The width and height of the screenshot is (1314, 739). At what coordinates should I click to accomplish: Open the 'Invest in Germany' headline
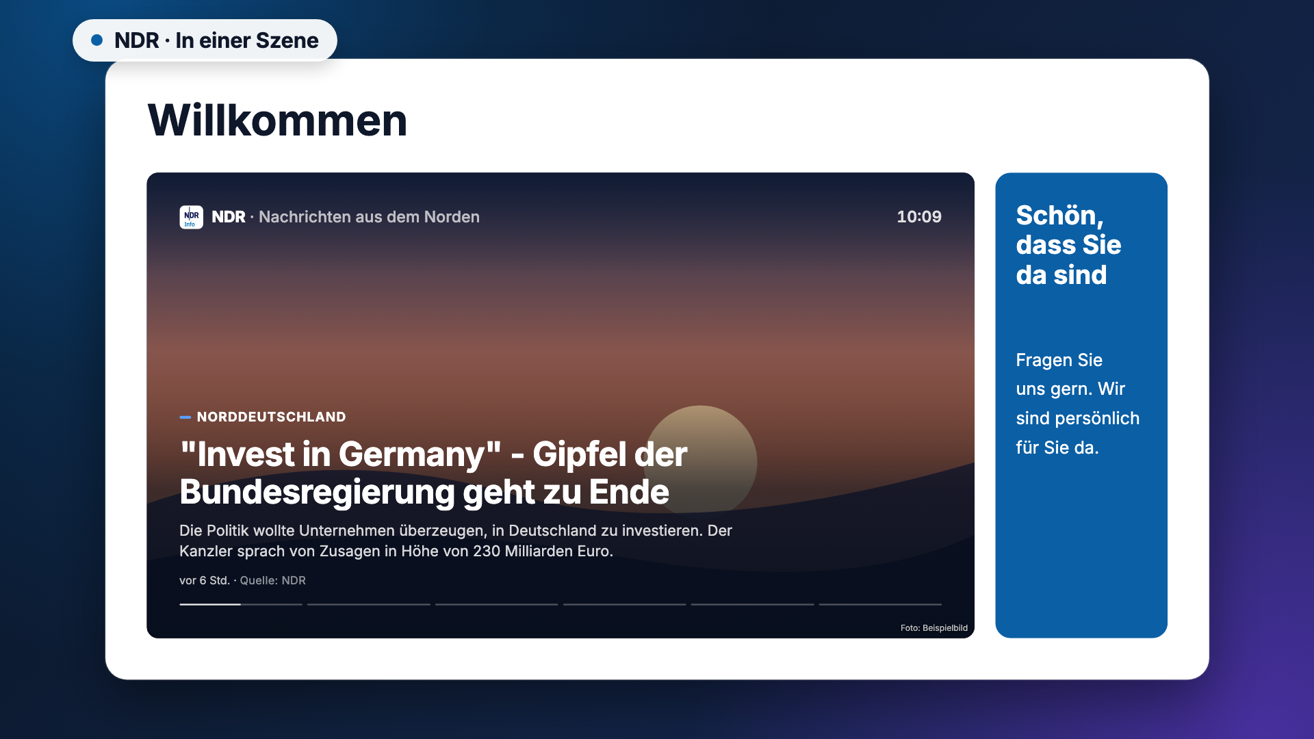[433, 473]
